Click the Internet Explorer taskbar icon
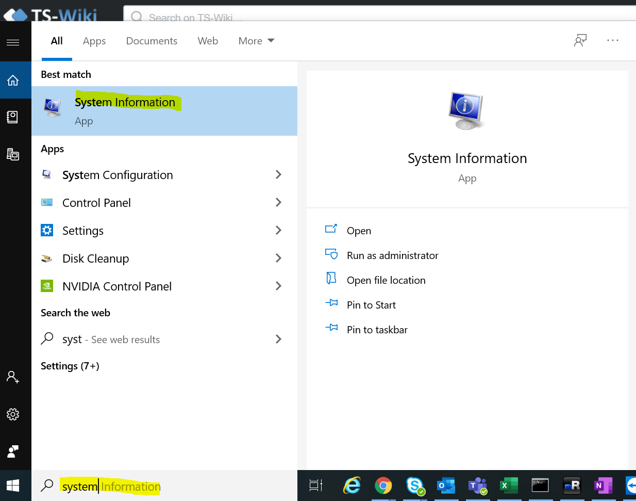The image size is (636, 501). click(x=352, y=486)
